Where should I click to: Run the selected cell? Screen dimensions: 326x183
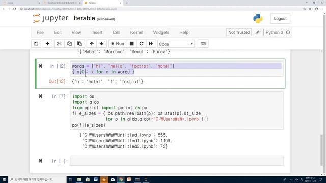coord(118,44)
